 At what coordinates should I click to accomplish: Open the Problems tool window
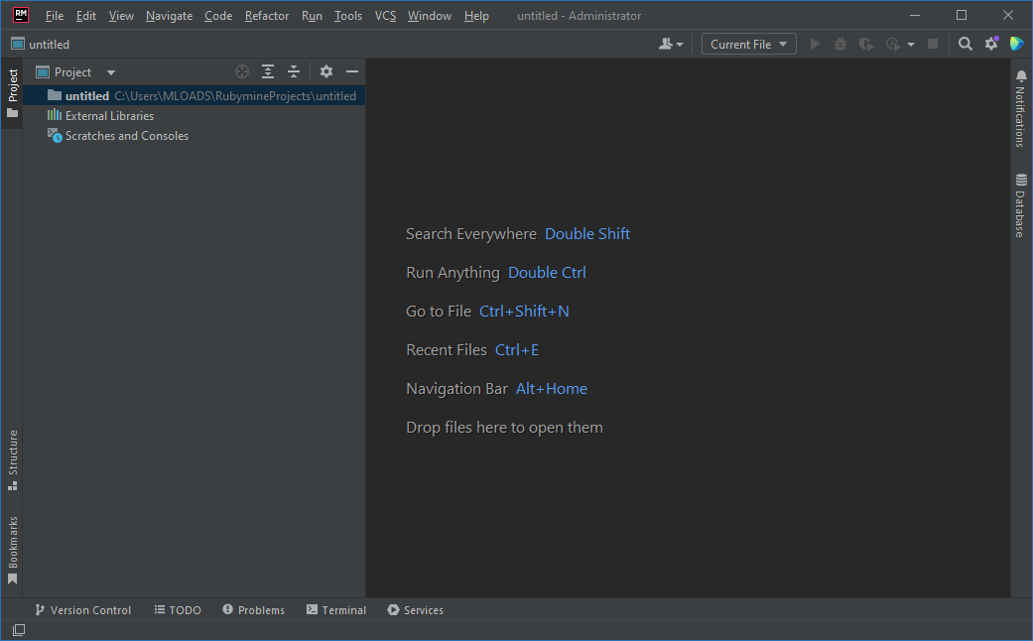254,610
